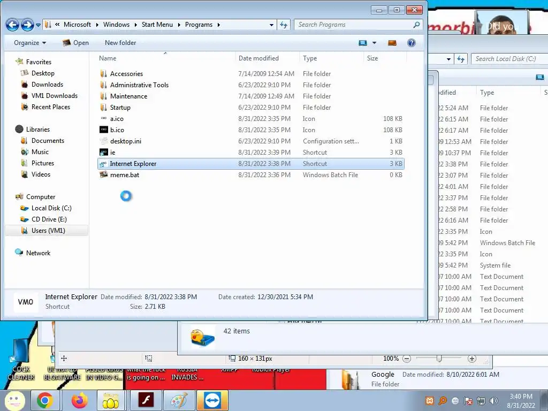Click the Start button on taskbar
The height and width of the screenshot is (411, 548).
14,400
